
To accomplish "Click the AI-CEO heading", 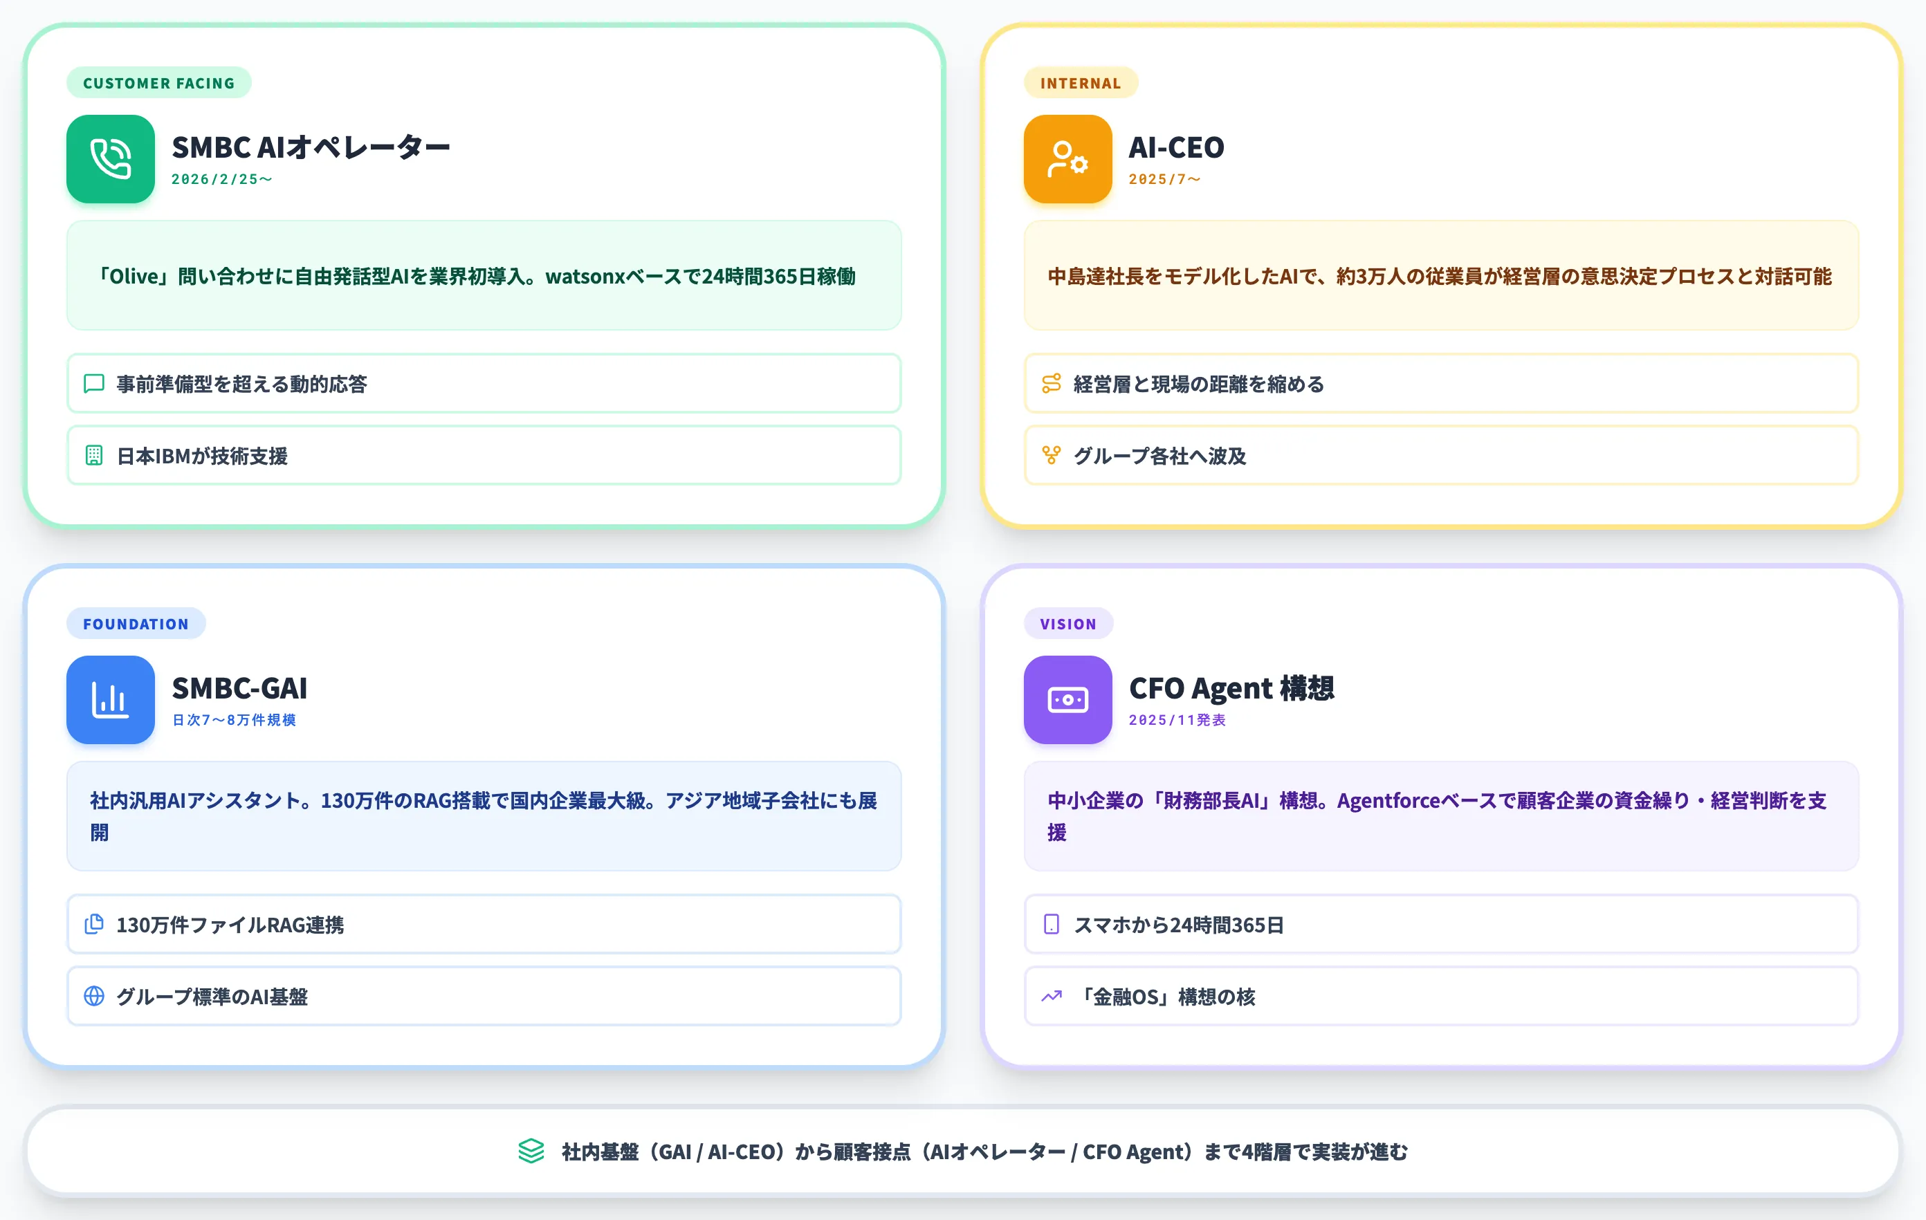I will tap(1177, 147).
